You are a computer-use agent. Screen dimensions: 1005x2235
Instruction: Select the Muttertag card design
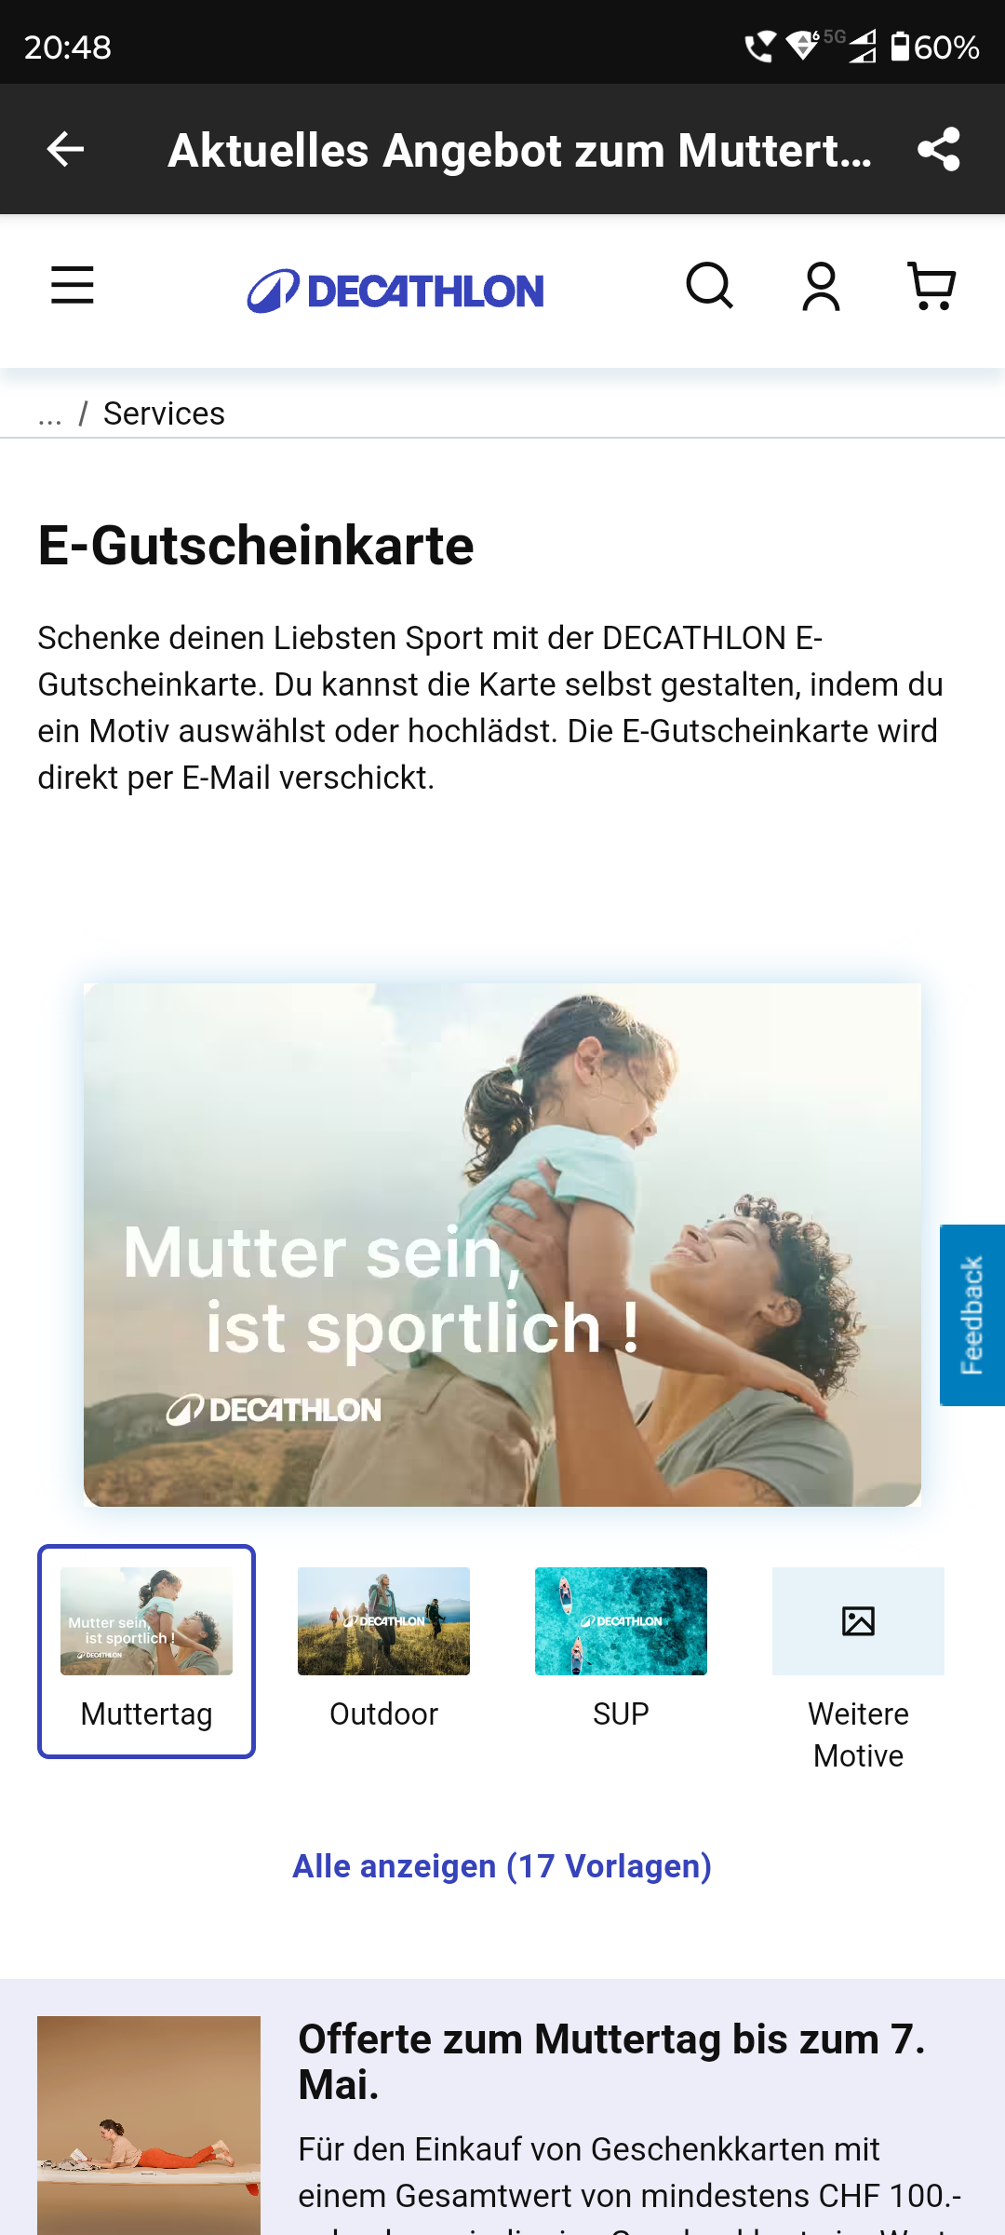pos(146,1651)
